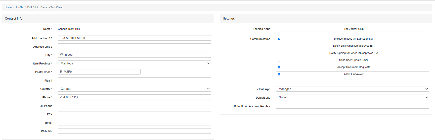This screenshot has width=435, height=140.
Task: Enable Notify Signing Vet when lab approves EIA
Action: [x=279, y=53]
